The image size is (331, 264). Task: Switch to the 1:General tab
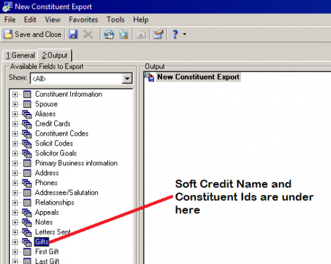click(x=21, y=56)
